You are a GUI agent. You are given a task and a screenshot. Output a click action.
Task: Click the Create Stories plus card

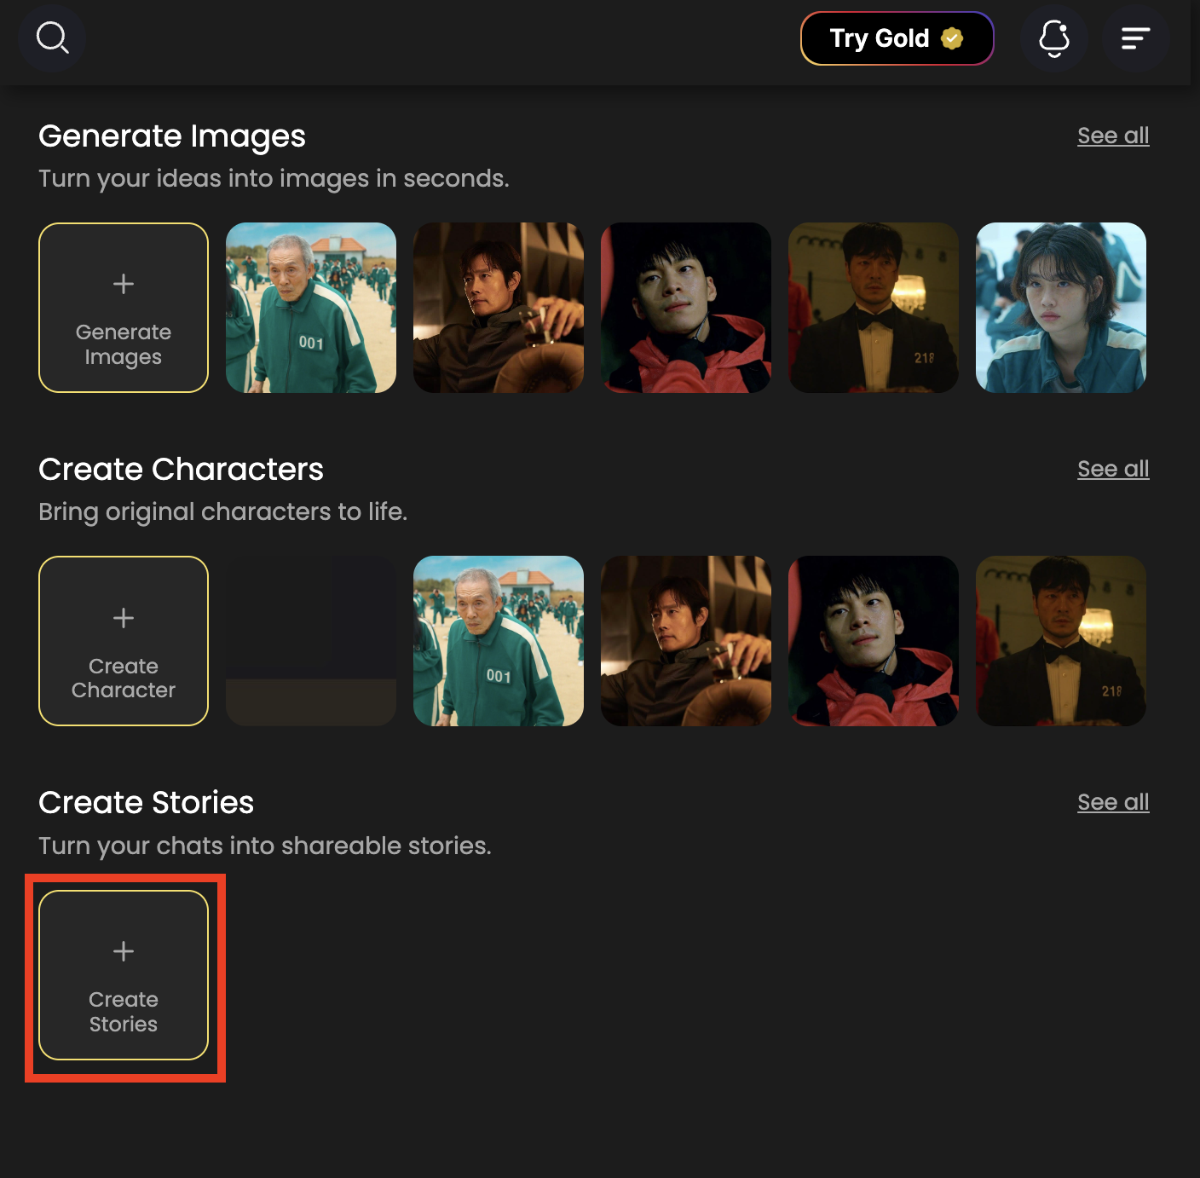point(124,975)
